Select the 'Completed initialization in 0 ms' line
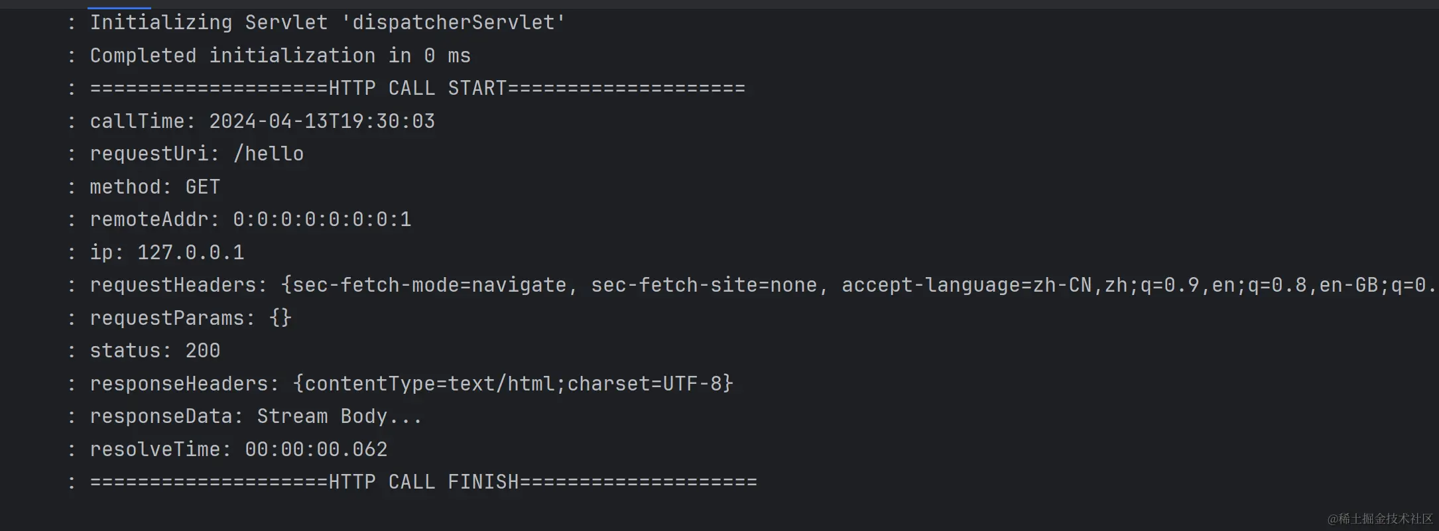 point(280,56)
